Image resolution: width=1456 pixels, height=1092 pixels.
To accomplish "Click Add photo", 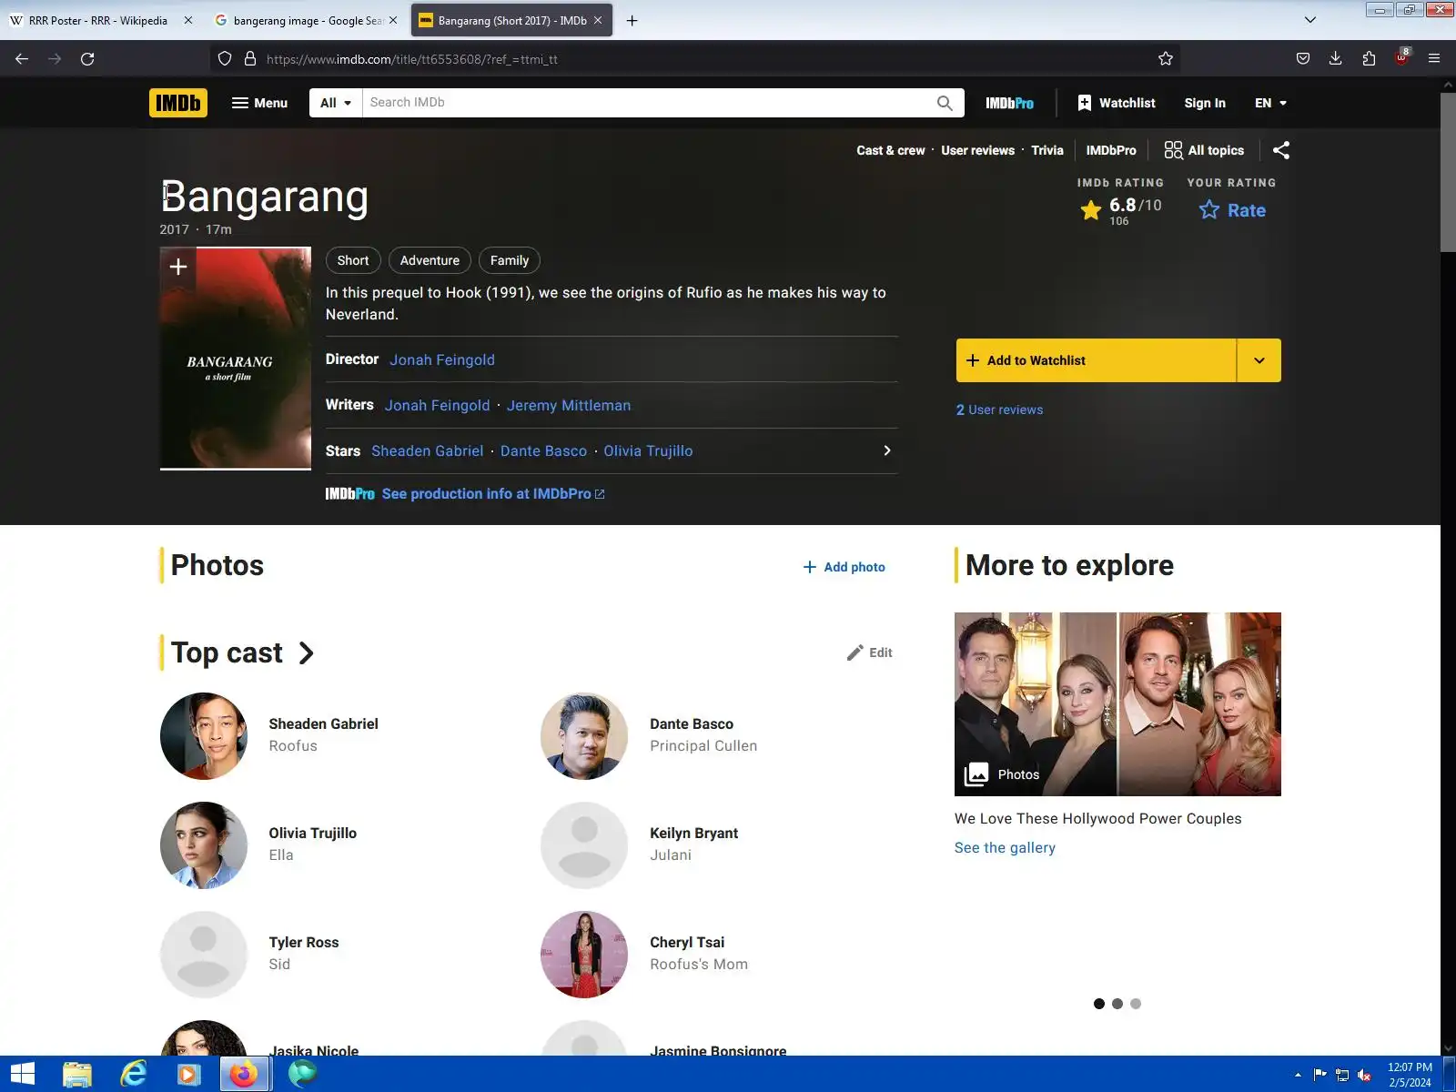I will tap(844, 567).
